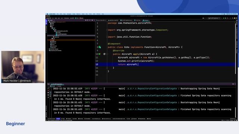Image resolution: width=239 pixels, height=134 pixels.
Task: Expand the test folder in project tree
Action: (x=51, y=38)
